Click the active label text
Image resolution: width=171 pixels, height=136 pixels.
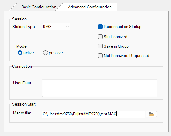pyautogui.click(x=29, y=53)
